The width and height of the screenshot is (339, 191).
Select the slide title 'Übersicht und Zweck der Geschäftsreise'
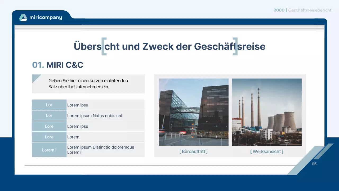169,46
